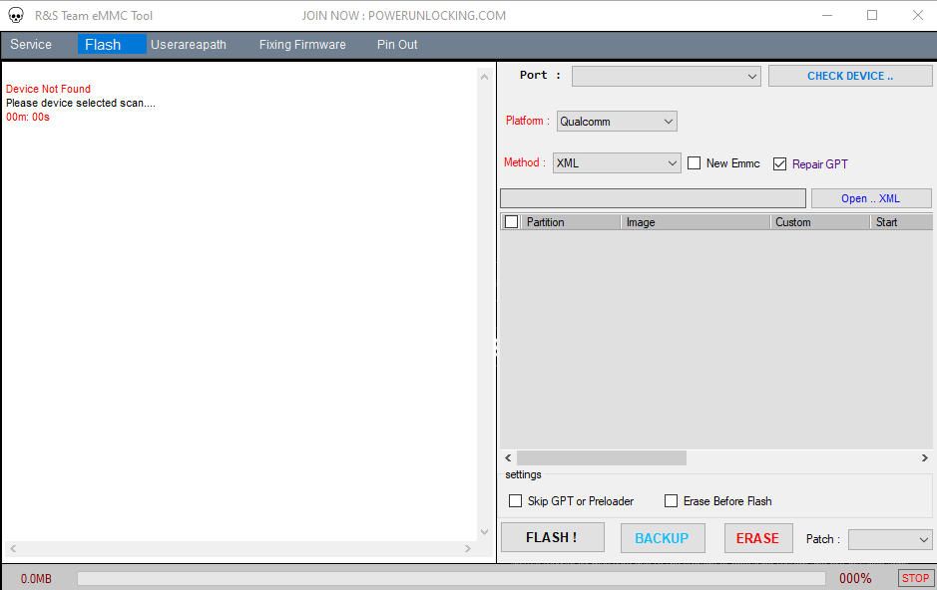The width and height of the screenshot is (937, 590).
Task: Enable Skip GPT or Preloader
Action: 515,500
